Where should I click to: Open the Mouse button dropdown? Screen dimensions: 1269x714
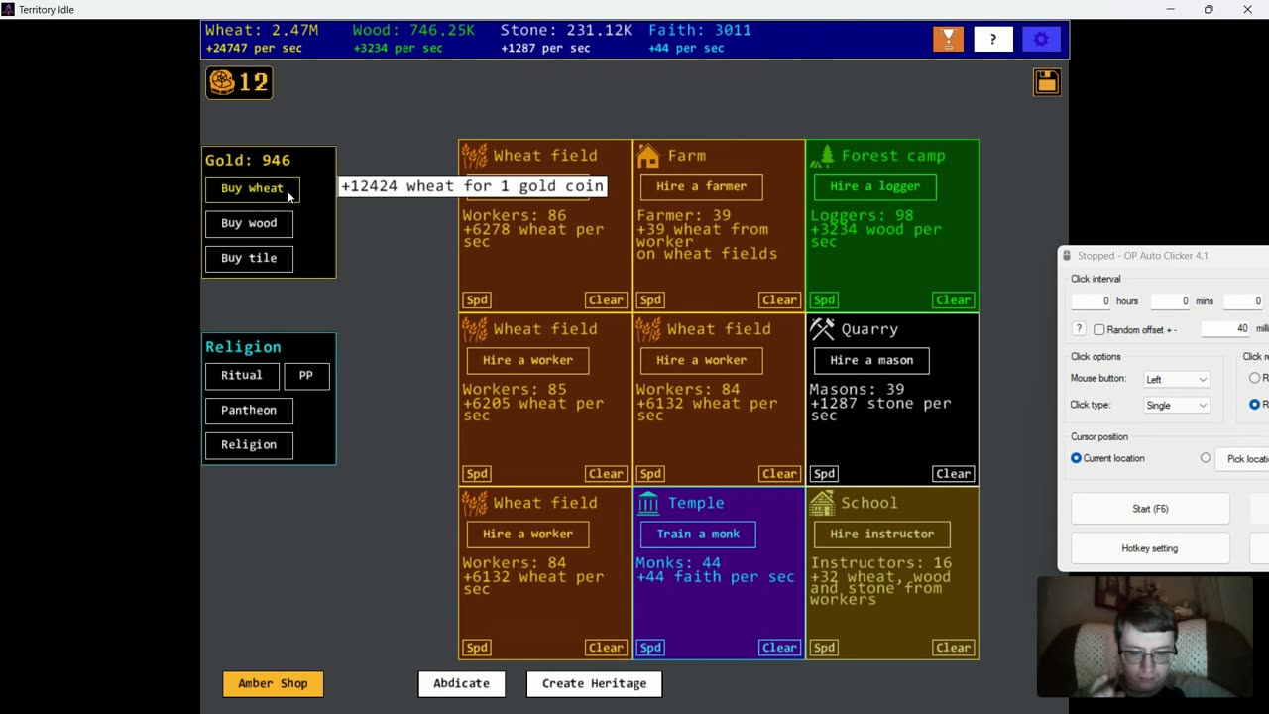coord(1176,379)
